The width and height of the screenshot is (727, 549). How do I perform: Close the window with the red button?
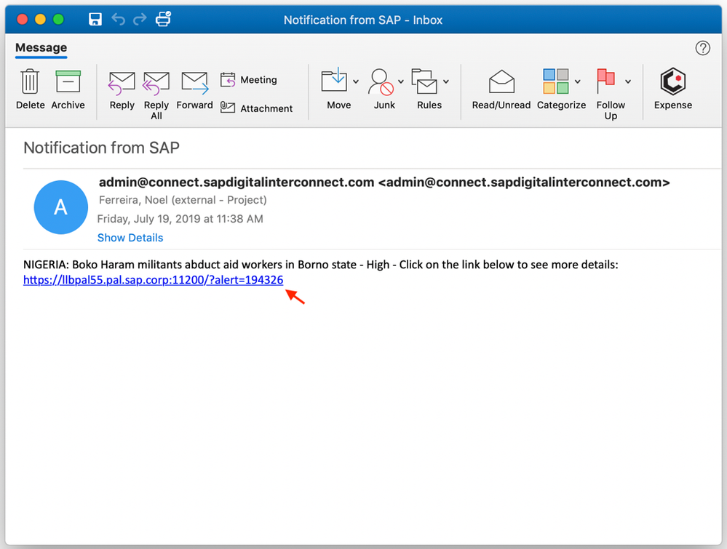click(22, 20)
